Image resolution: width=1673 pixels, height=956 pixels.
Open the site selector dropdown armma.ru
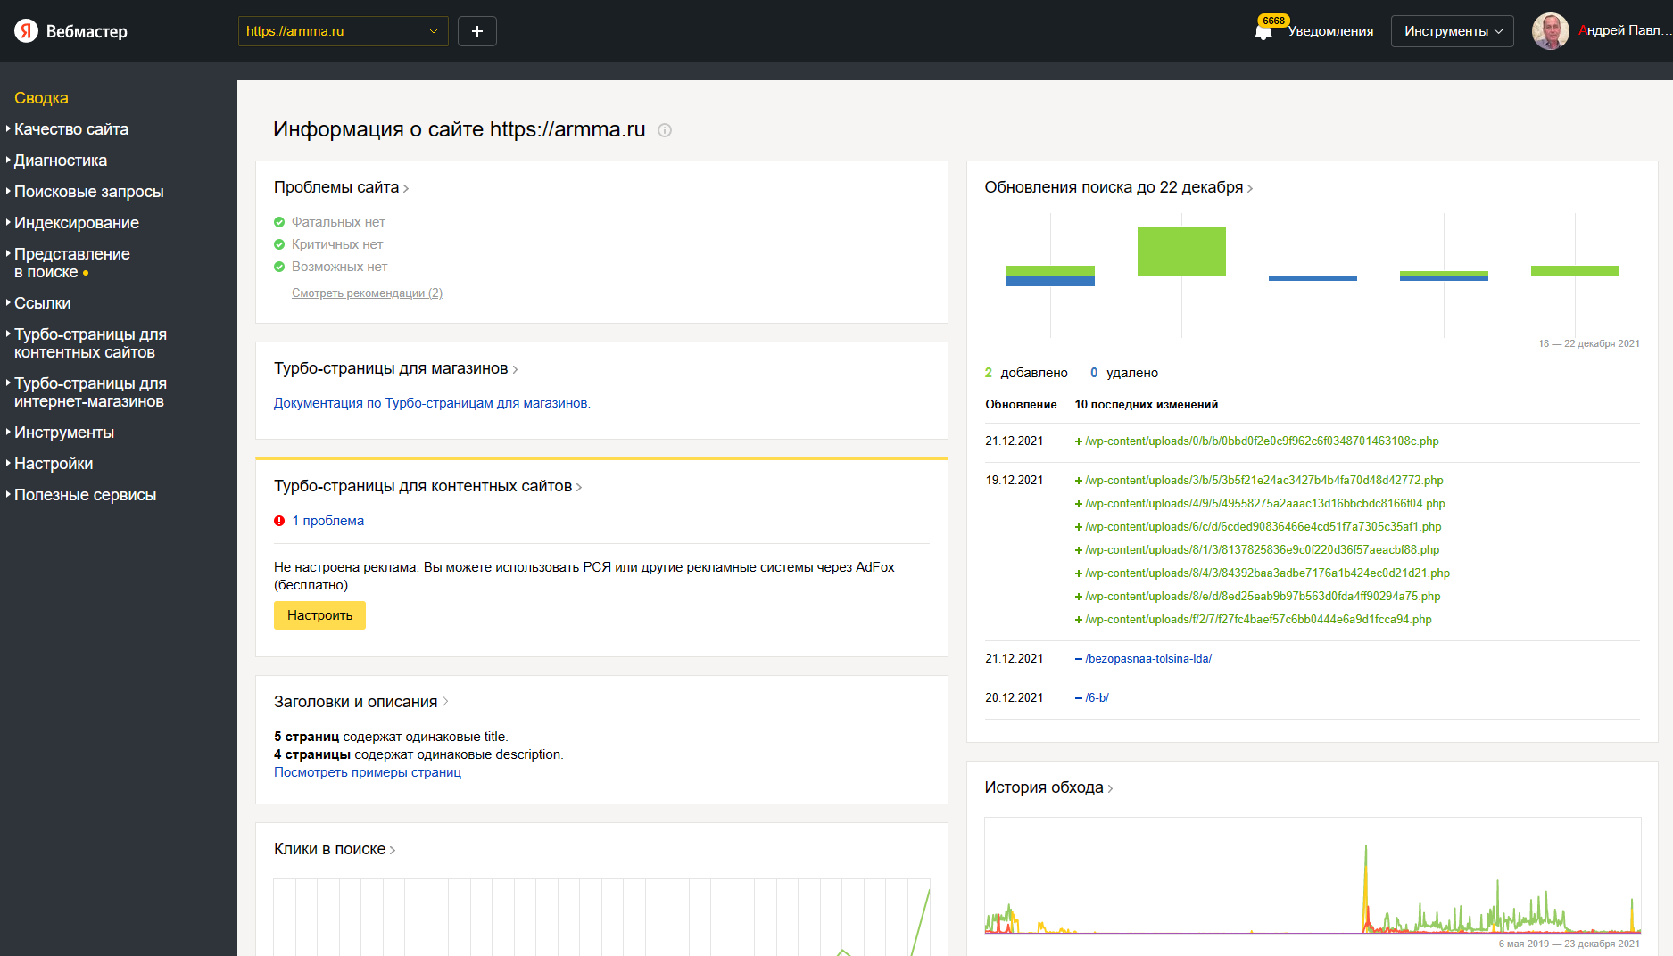[x=343, y=31]
